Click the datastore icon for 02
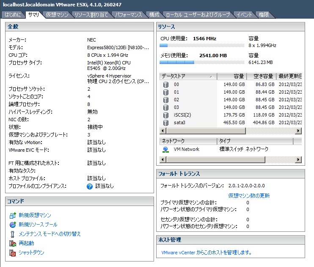Screen dimensions: 314x267 click(166, 100)
